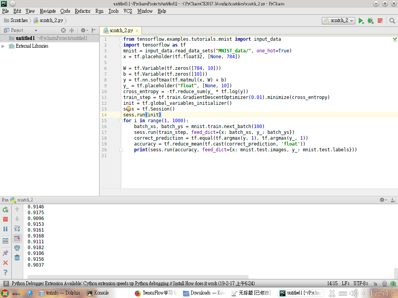The width and height of the screenshot is (398, 298).
Task: Locate current file with scroll-from-source icon
Action: pos(63,30)
